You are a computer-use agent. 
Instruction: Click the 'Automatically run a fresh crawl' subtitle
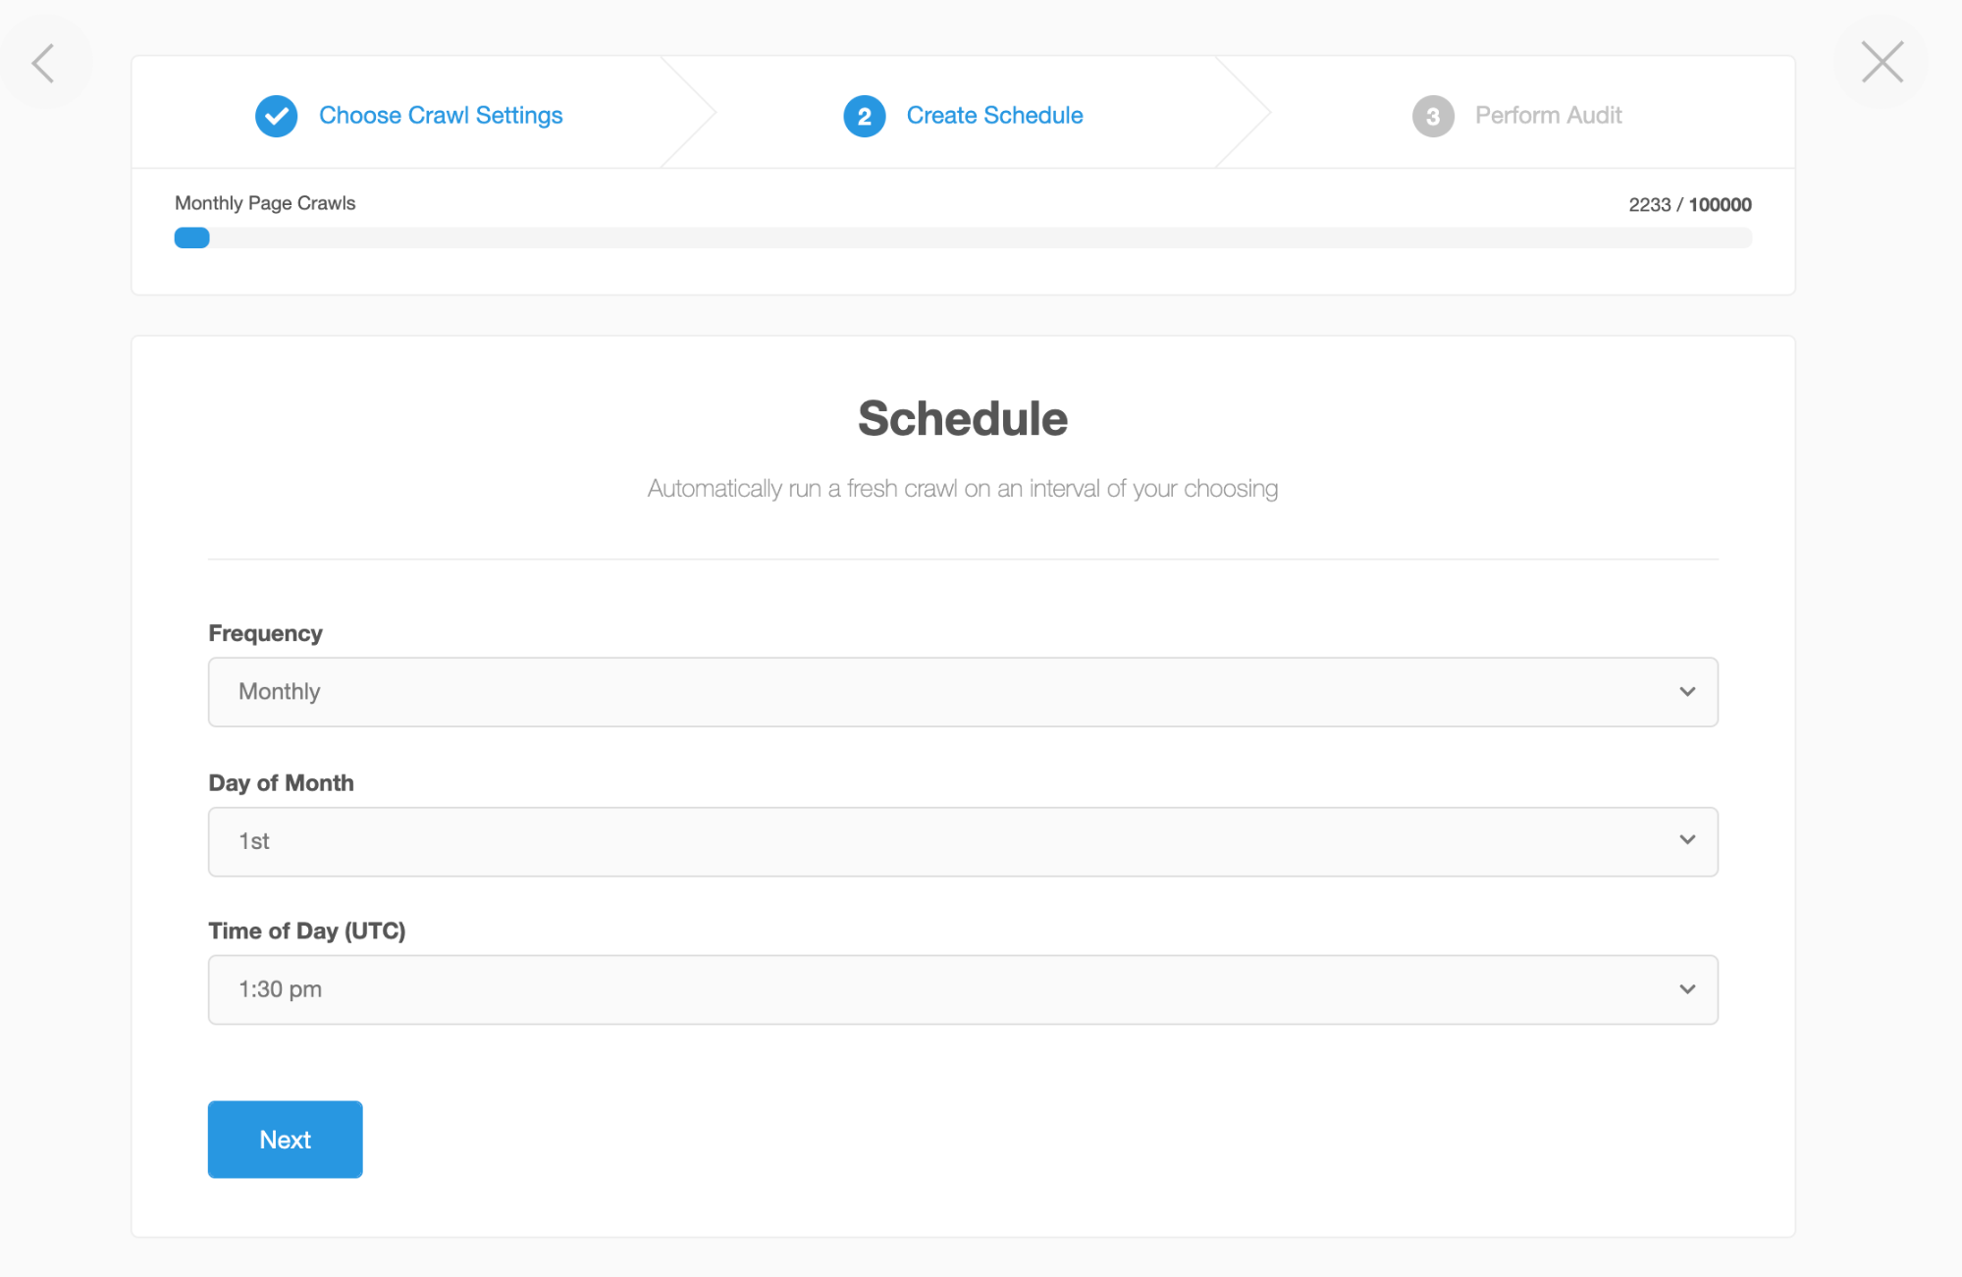coord(963,489)
